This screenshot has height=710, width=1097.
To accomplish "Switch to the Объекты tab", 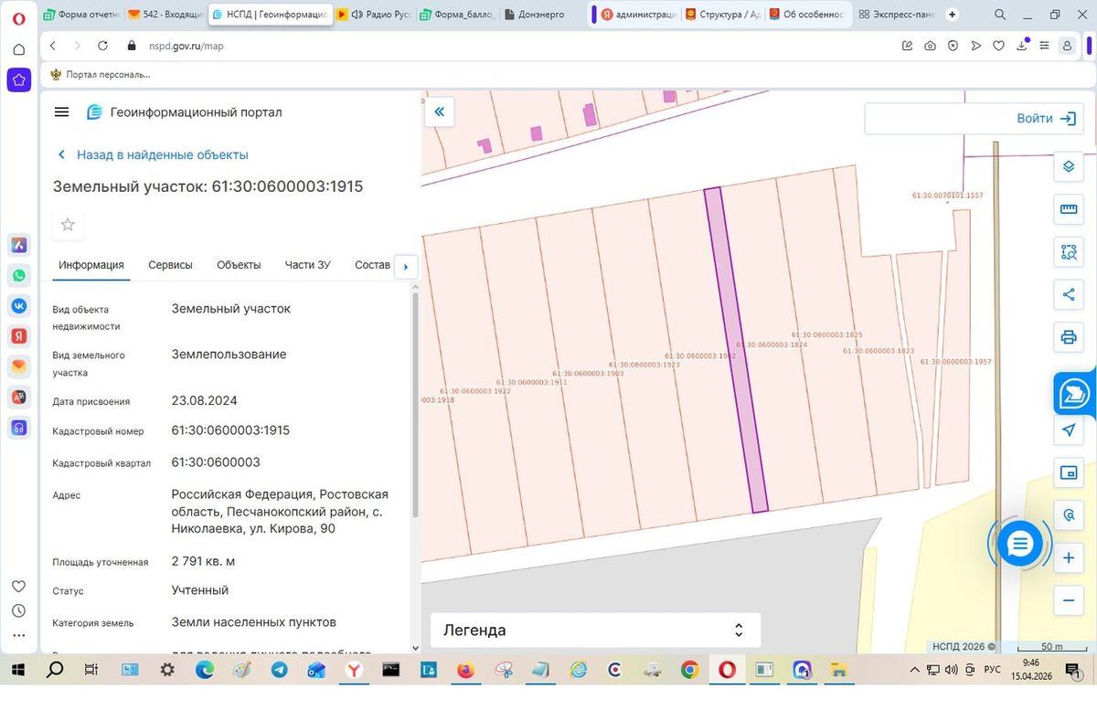I will click(x=239, y=265).
